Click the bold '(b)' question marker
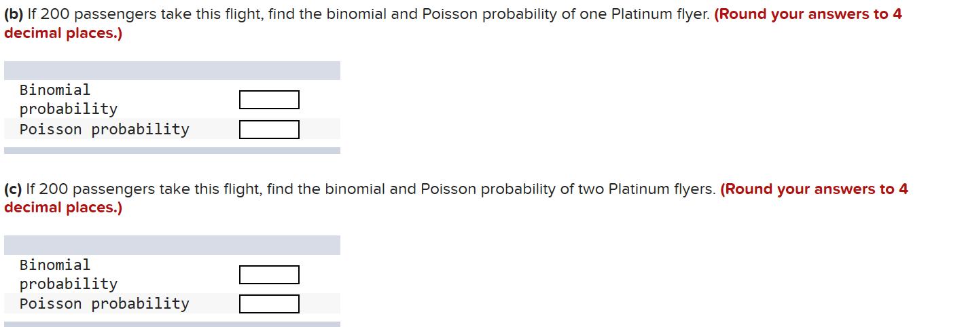The width and height of the screenshot is (964, 327). [x=13, y=14]
